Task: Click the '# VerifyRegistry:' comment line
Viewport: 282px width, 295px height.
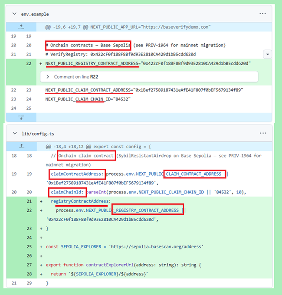Action: pyautogui.click(x=121, y=54)
